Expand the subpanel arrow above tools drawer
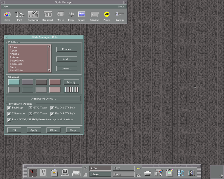The height and width of the screenshot is (179, 224). click(170, 166)
